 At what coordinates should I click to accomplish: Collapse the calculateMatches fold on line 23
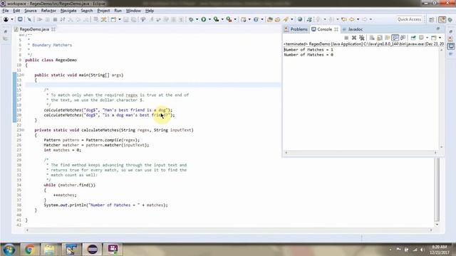(23, 130)
